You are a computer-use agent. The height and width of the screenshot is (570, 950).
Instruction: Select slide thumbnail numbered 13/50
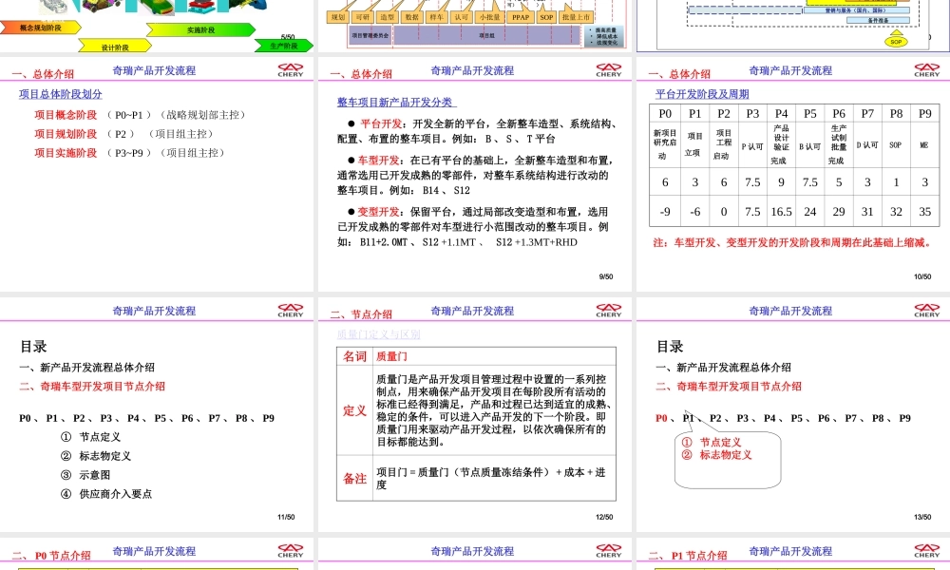[793, 415]
